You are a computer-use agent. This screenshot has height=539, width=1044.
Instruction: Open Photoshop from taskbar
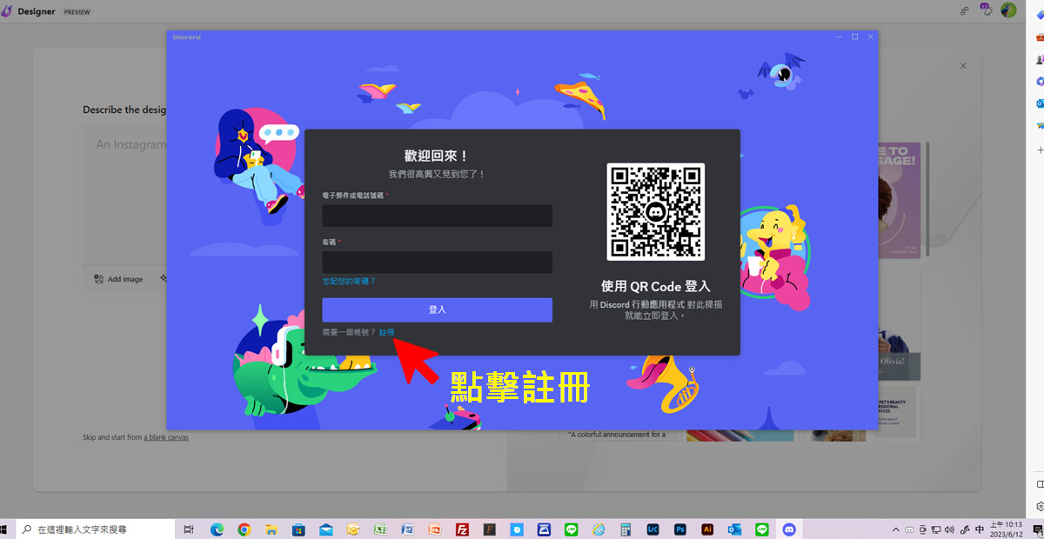pyautogui.click(x=679, y=529)
